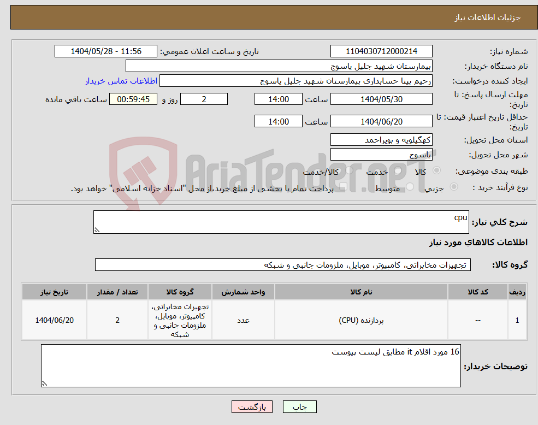Select جزیی as purchase process type
The width and height of the screenshot is (538, 425).
(x=455, y=186)
